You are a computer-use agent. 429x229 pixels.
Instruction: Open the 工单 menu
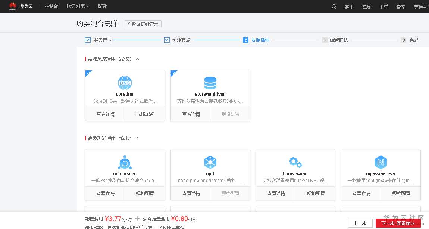383,7
